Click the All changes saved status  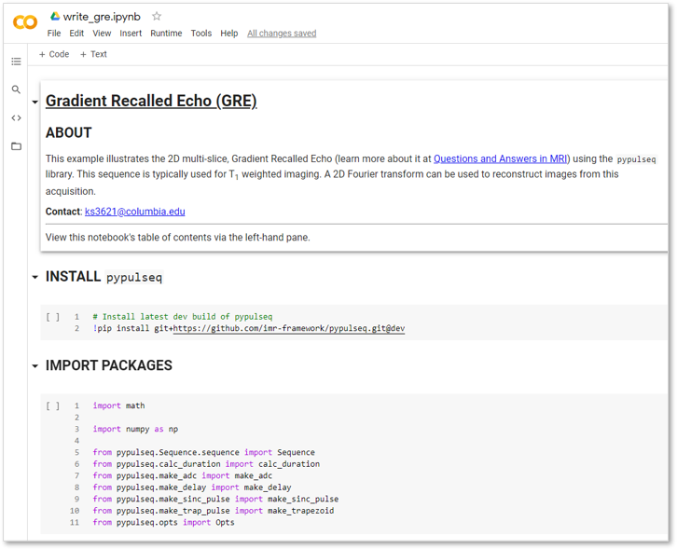pos(281,34)
